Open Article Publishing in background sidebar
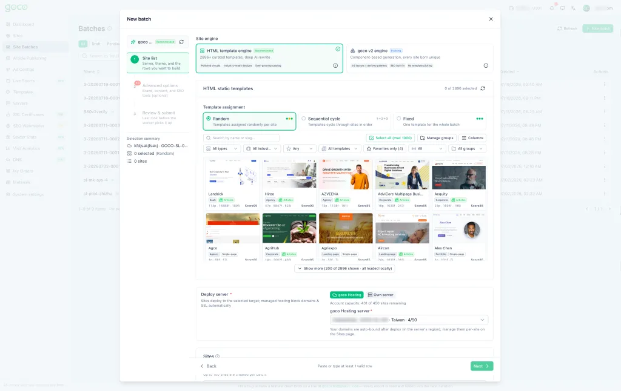The width and height of the screenshot is (621, 391). click(29, 58)
